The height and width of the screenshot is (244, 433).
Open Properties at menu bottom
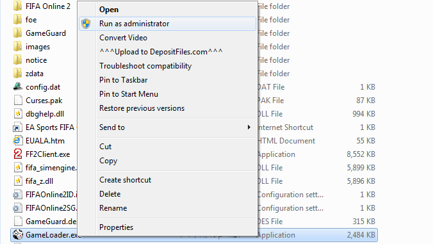[x=116, y=227]
